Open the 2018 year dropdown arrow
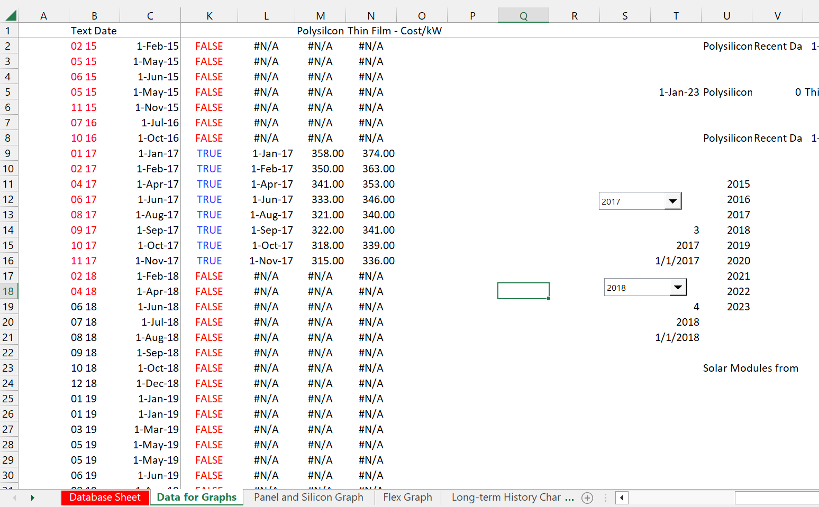The image size is (819, 507). pyautogui.click(x=678, y=287)
